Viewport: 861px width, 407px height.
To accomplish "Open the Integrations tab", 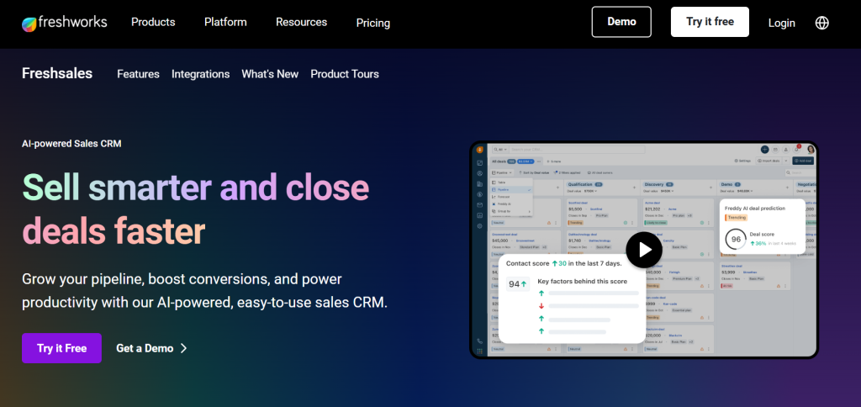I will (x=200, y=74).
